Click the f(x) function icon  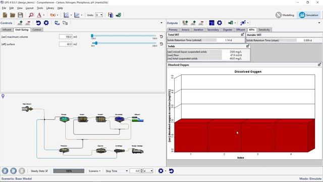[x=53, y=15]
